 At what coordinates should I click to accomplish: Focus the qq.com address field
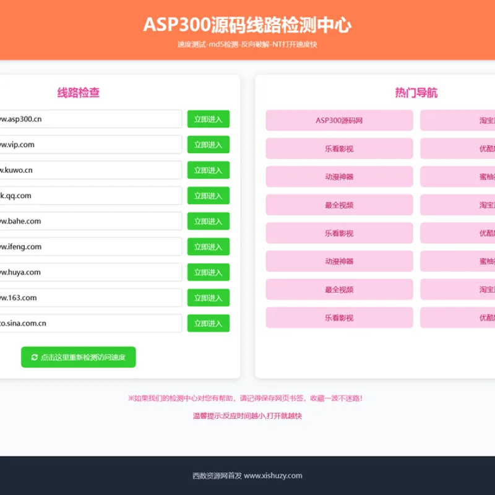click(x=91, y=196)
